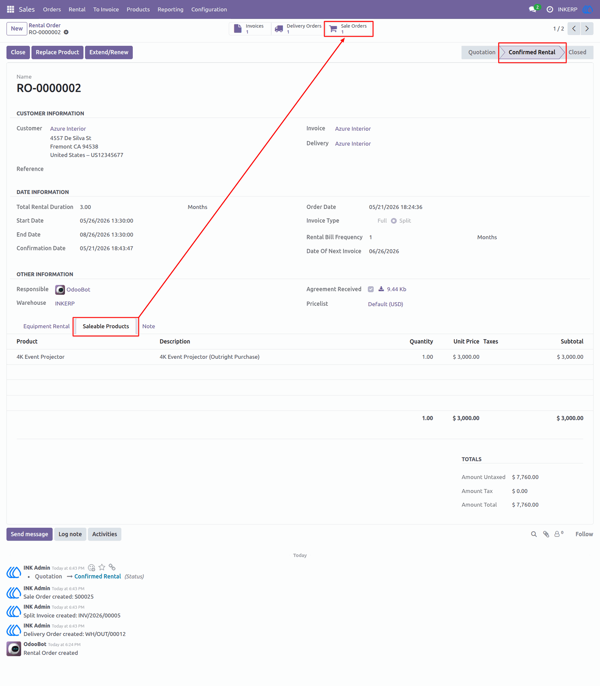
Task: Click the Activities button
Action: [105, 534]
